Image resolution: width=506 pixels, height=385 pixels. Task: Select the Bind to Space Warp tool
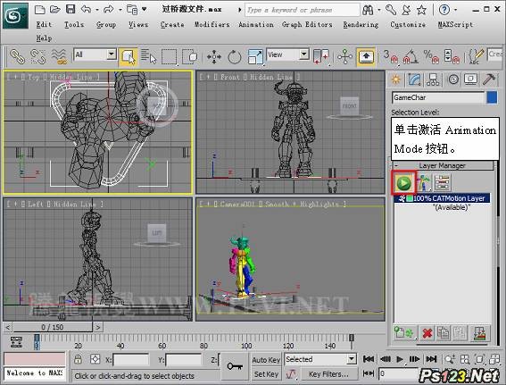(x=59, y=56)
